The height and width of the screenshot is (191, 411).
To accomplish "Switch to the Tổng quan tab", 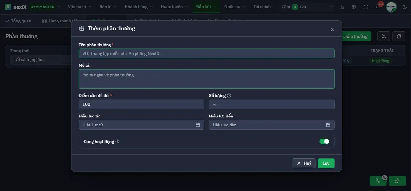I will (x=18, y=21).
